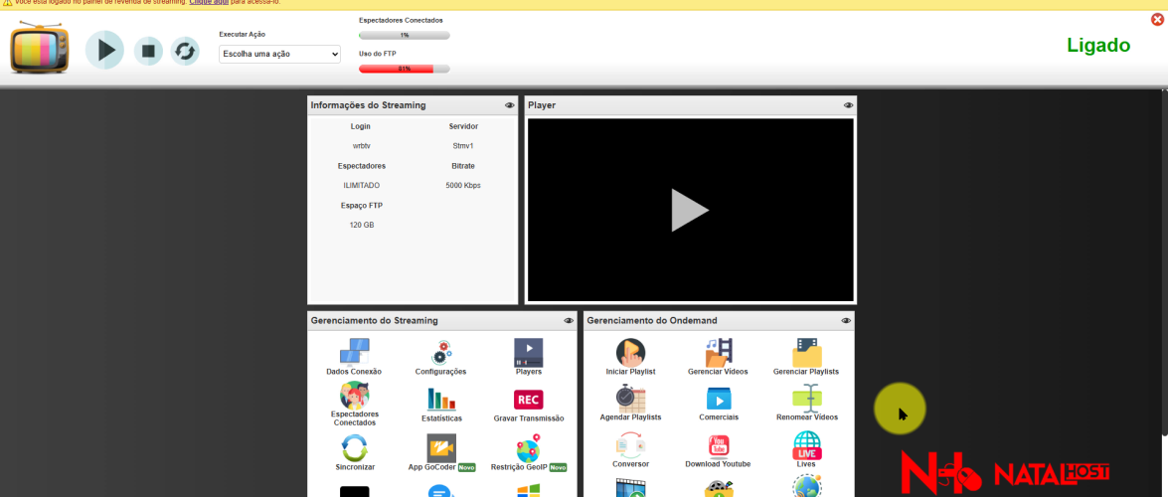Toggle visibility of Gerenciamento do Ondemand panel
Screen dimensions: 1168x497
846,320
